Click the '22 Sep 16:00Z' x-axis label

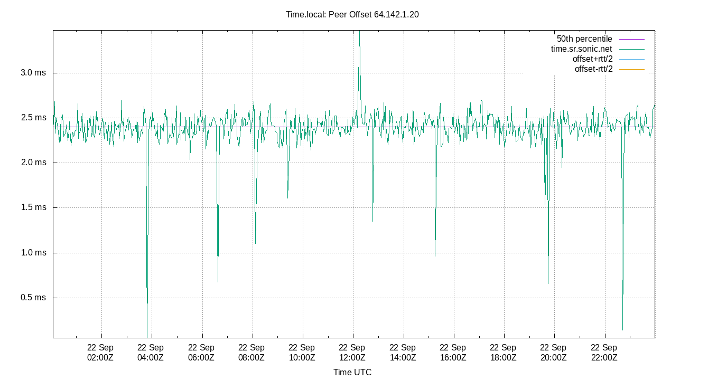453,353
